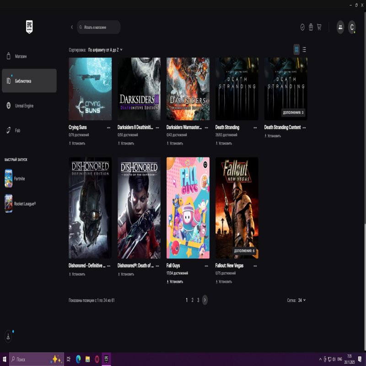366x366 pixels.
Task: Open options menu for Crying Suns
Action: (108, 128)
